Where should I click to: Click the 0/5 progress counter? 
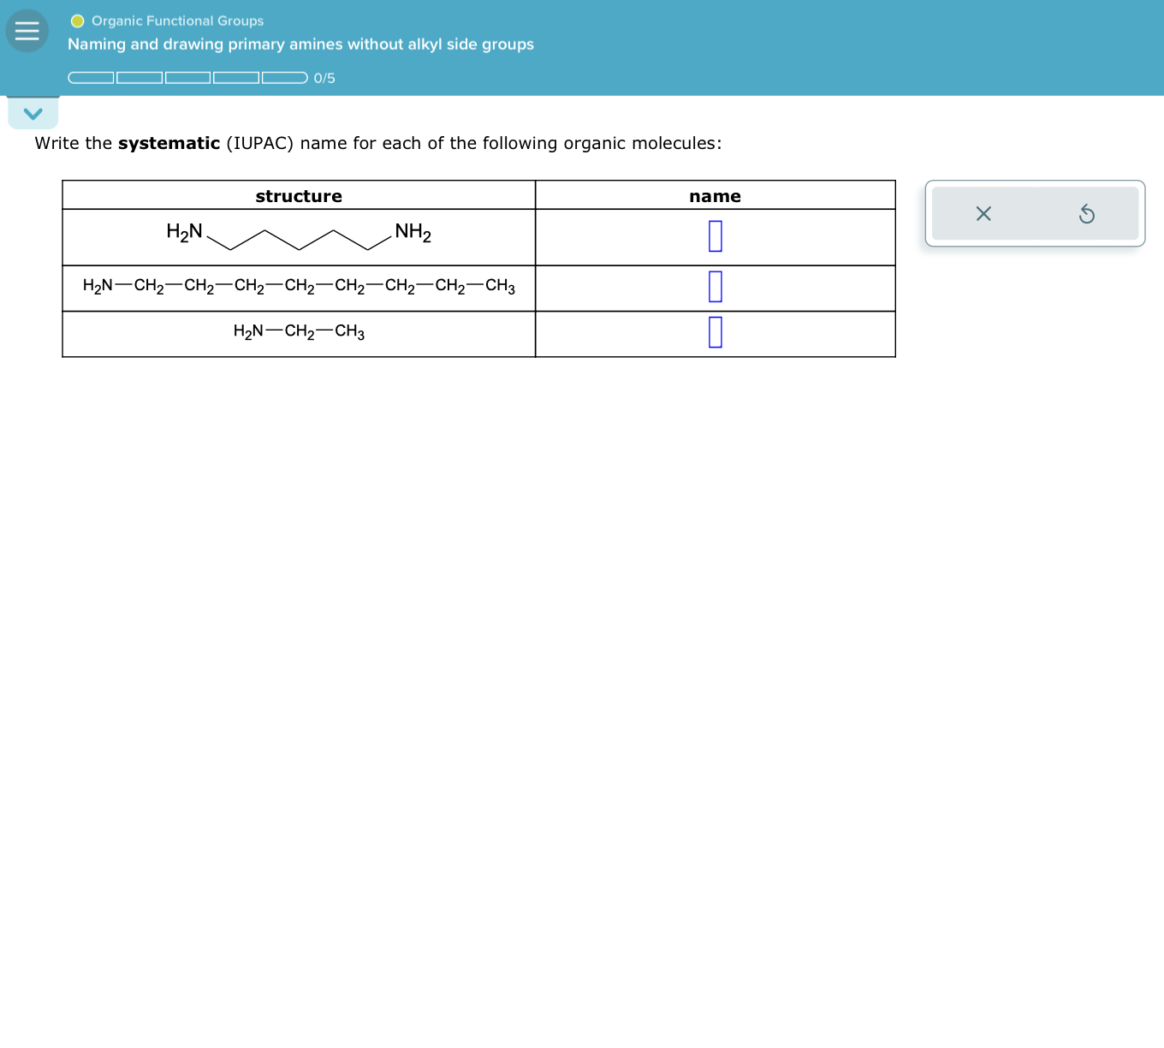[324, 78]
